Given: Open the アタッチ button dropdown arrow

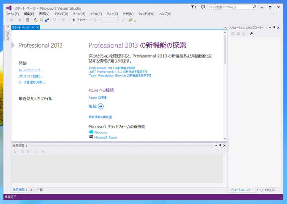Looking at the screenshot, I should [90, 20].
